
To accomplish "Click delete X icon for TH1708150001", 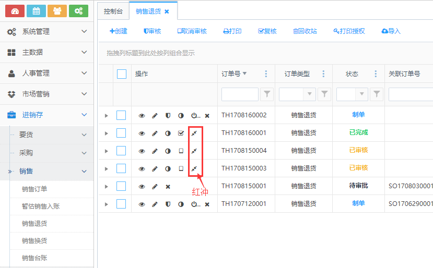I will coord(168,187).
